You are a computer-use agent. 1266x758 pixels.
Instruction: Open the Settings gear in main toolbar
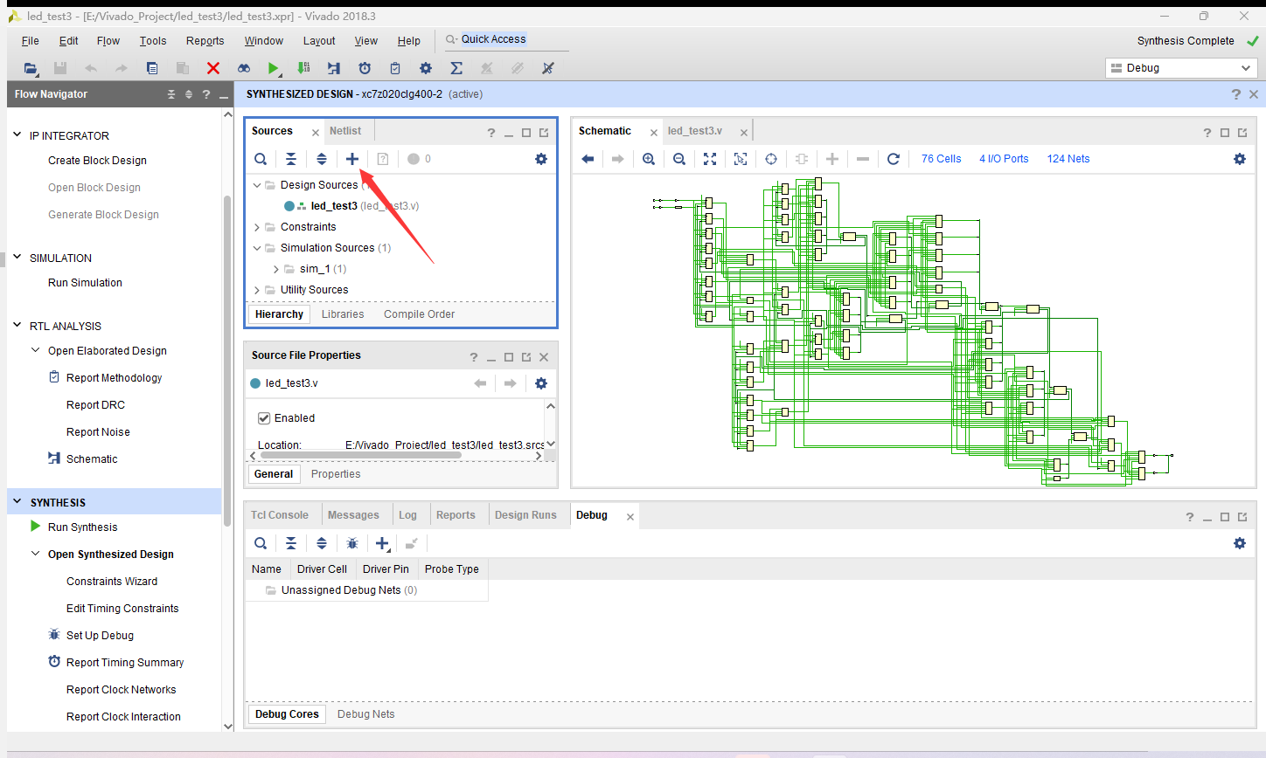tap(425, 68)
